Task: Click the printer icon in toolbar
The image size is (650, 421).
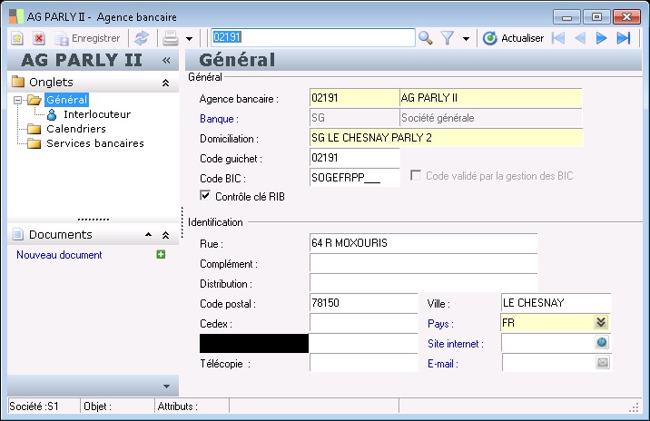Action: coord(170,38)
